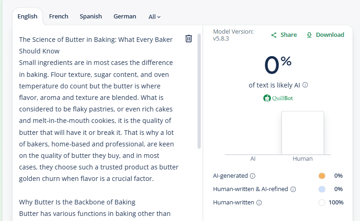The height and width of the screenshot is (221, 360).
Task: Click the QuillBot logo
Action: (x=278, y=98)
